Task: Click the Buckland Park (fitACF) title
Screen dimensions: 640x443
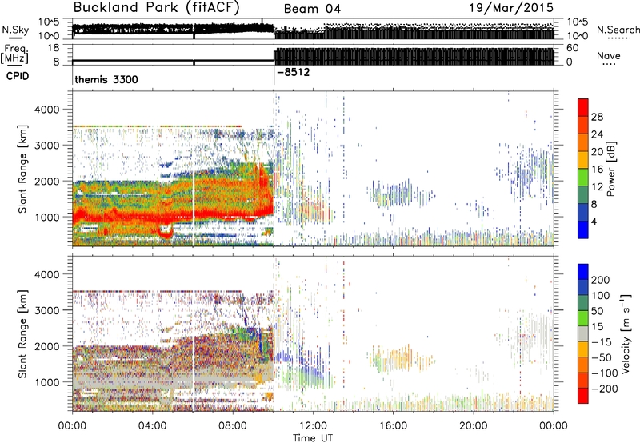Action: click(156, 8)
